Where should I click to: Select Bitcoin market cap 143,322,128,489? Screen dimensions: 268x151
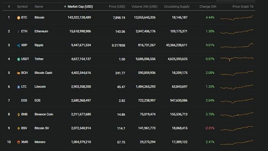79,18
